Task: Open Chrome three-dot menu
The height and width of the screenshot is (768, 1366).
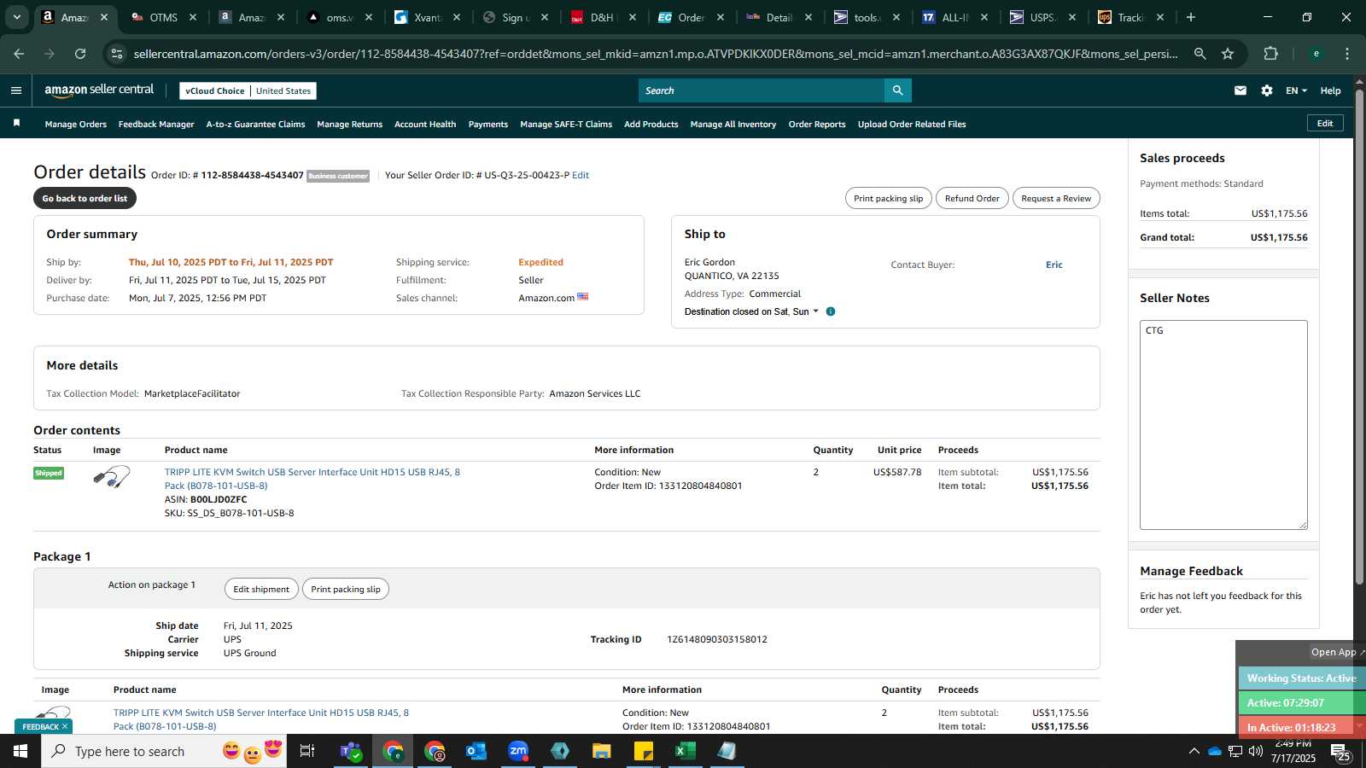Action: tap(1347, 54)
